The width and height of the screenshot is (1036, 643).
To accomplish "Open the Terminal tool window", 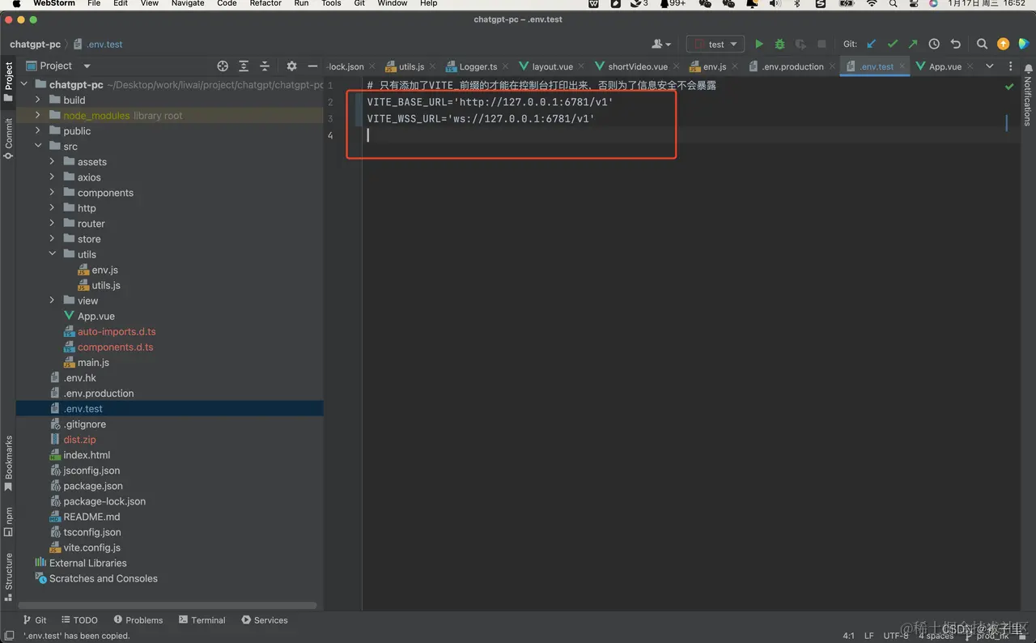I will coord(202,620).
